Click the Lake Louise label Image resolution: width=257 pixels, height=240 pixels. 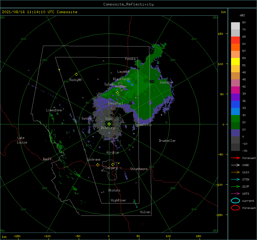pyautogui.click(x=22, y=140)
